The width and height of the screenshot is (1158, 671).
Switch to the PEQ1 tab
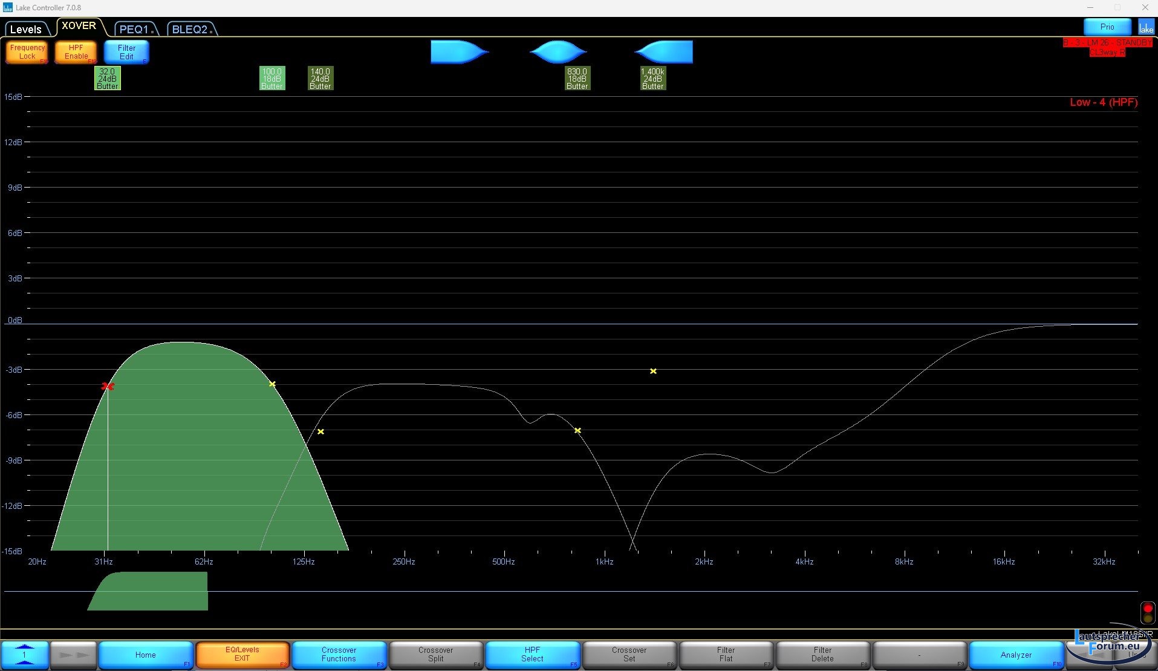[x=134, y=29]
